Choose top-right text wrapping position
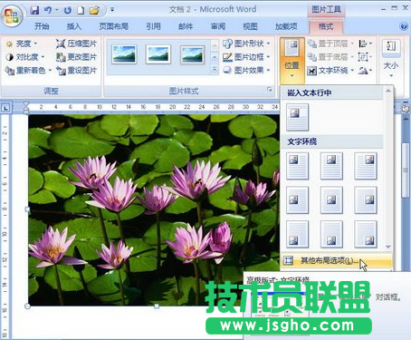This screenshot has height=340, width=411. click(366, 166)
